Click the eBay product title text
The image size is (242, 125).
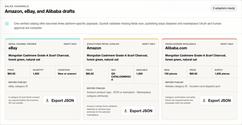coord(39,57)
